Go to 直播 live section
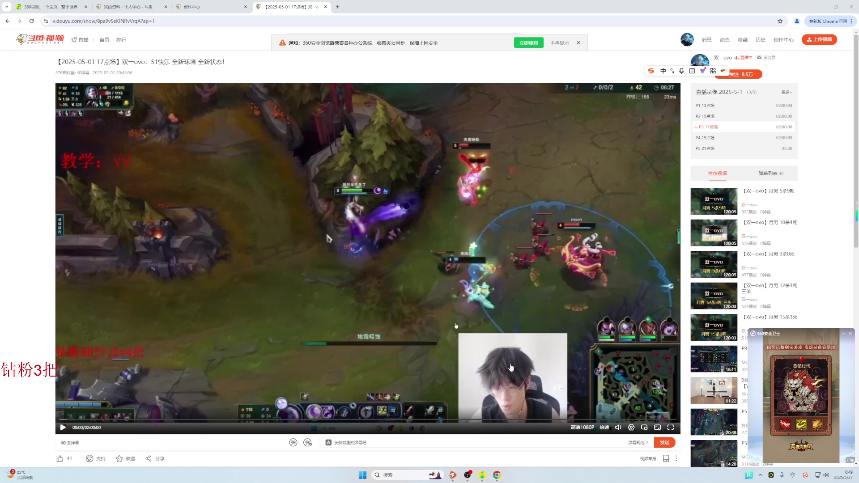This screenshot has height=483, width=859. pyautogui.click(x=80, y=40)
